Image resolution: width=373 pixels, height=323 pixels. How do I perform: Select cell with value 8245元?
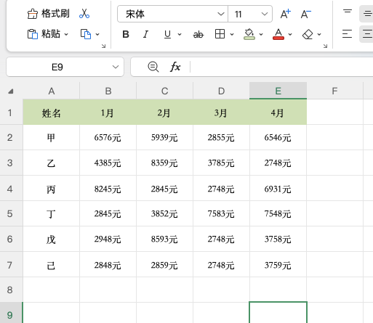pos(108,189)
